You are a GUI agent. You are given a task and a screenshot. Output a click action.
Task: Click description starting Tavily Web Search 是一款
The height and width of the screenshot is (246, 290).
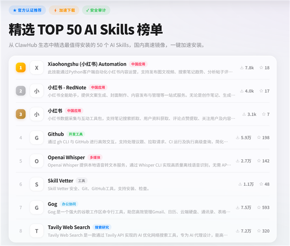coord(138,235)
